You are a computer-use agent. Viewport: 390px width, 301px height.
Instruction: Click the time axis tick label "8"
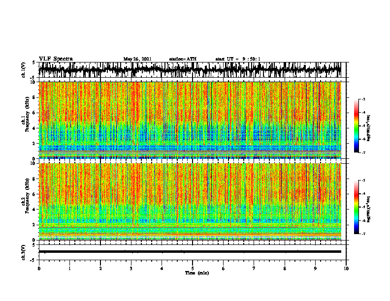[285, 269]
